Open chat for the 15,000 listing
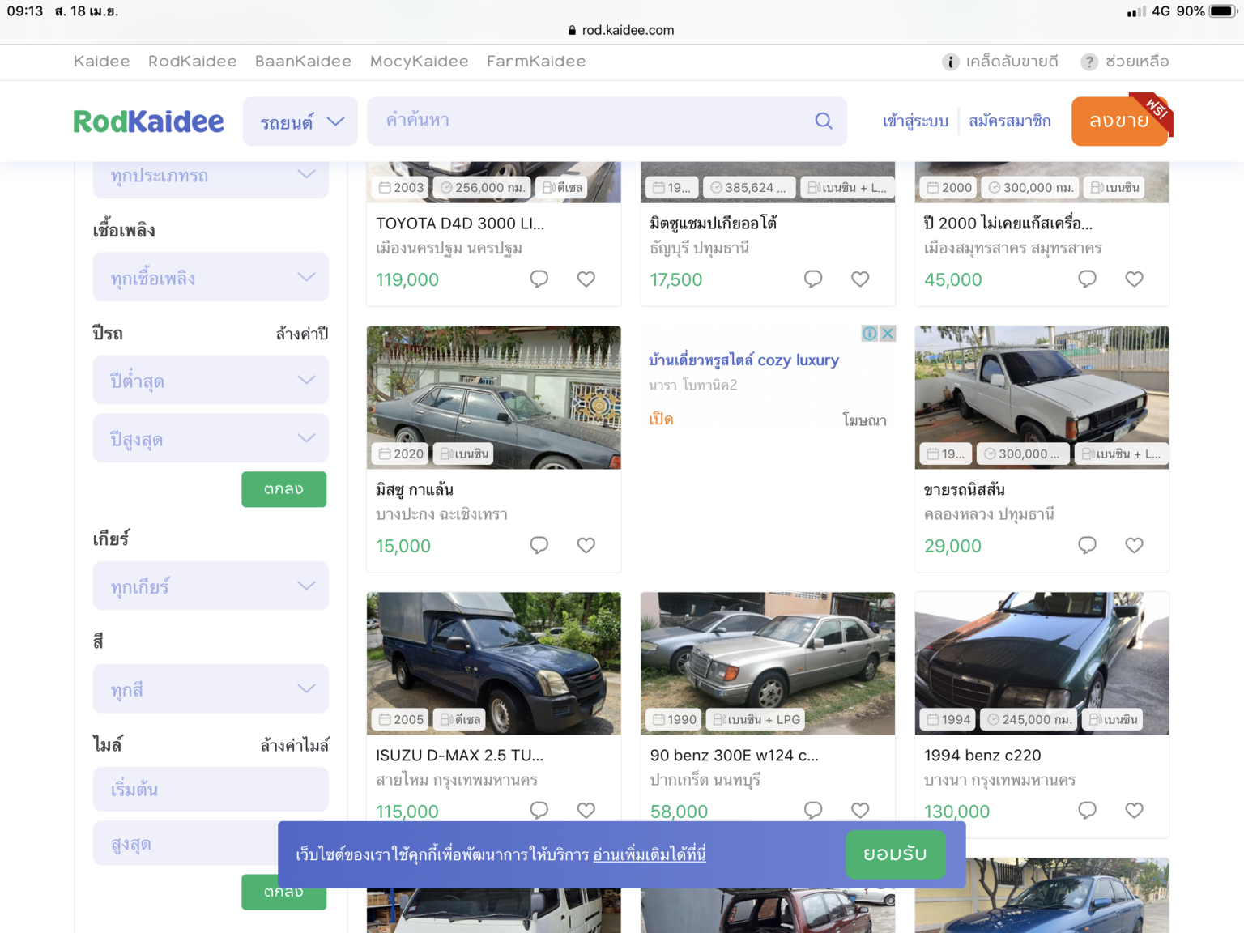 pyautogui.click(x=539, y=545)
